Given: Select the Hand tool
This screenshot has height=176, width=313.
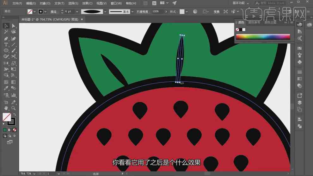Looking at the screenshot, I should pyautogui.click(x=6, y=108).
